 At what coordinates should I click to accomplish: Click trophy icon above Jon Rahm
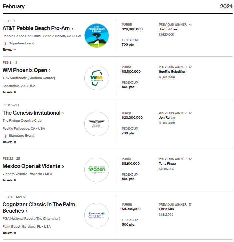pos(190,113)
